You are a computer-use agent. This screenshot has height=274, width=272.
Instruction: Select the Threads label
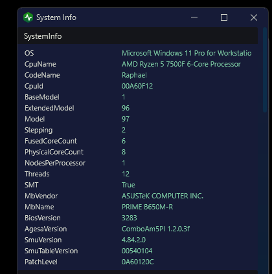[x=37, y=174]
